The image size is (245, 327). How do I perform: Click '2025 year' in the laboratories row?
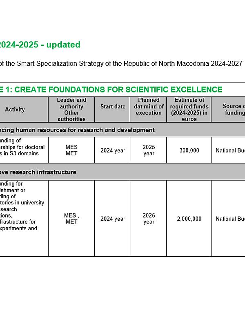[x=149, y=218]
